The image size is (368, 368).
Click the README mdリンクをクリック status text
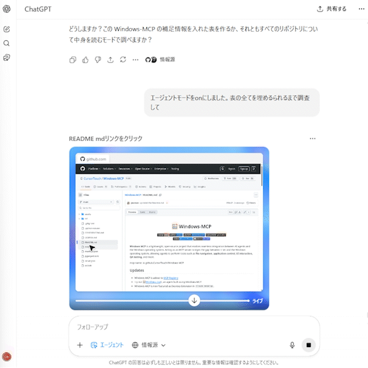[x=106, y=139]
